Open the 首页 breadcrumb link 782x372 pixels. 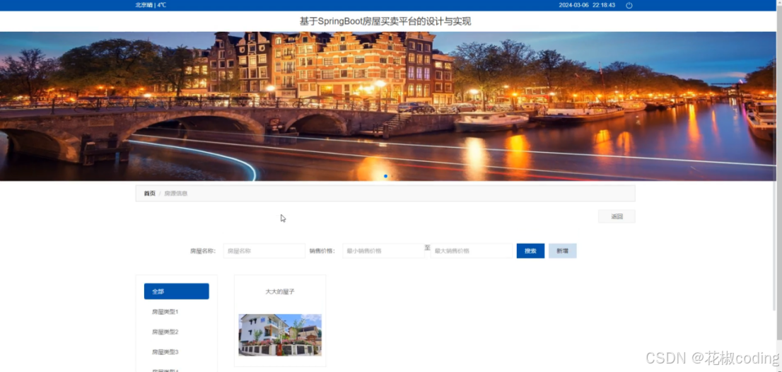[x=150, y=194]
